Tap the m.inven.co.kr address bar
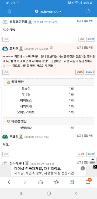Screen dimensions: 97x199 [x=48, y=12]
